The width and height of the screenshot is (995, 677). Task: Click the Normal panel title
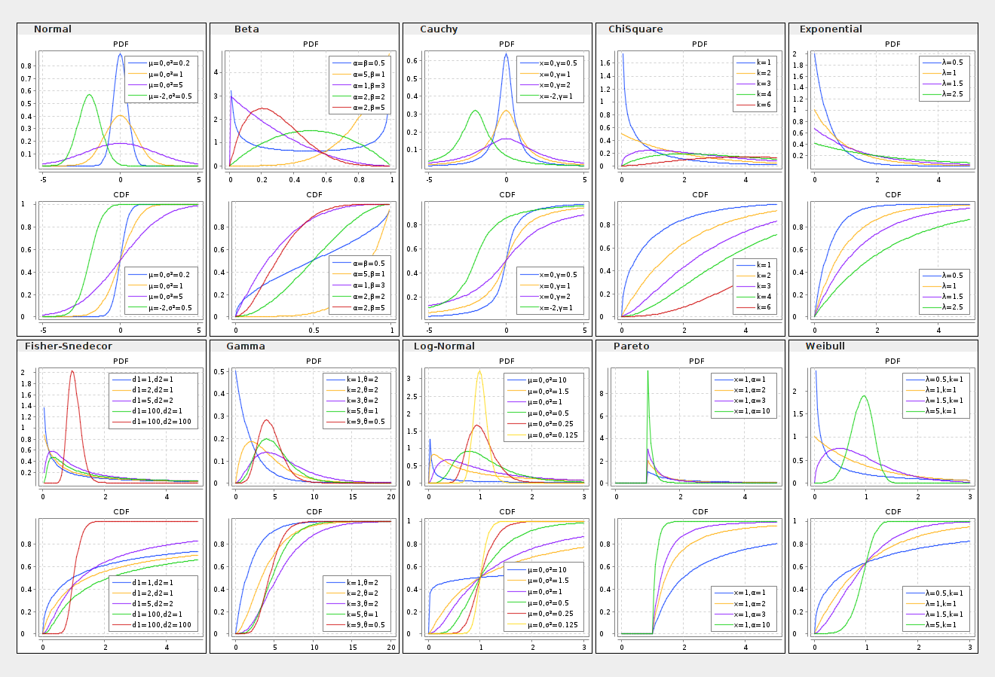point(53,29)
